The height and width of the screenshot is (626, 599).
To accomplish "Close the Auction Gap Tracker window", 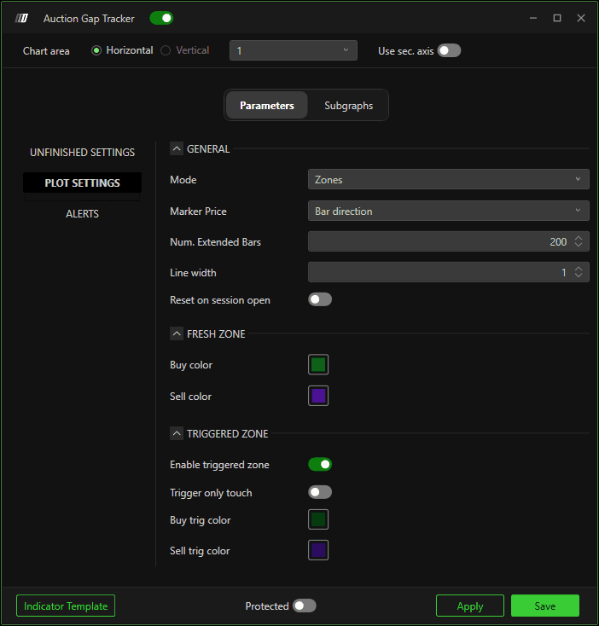I will 581,18.
